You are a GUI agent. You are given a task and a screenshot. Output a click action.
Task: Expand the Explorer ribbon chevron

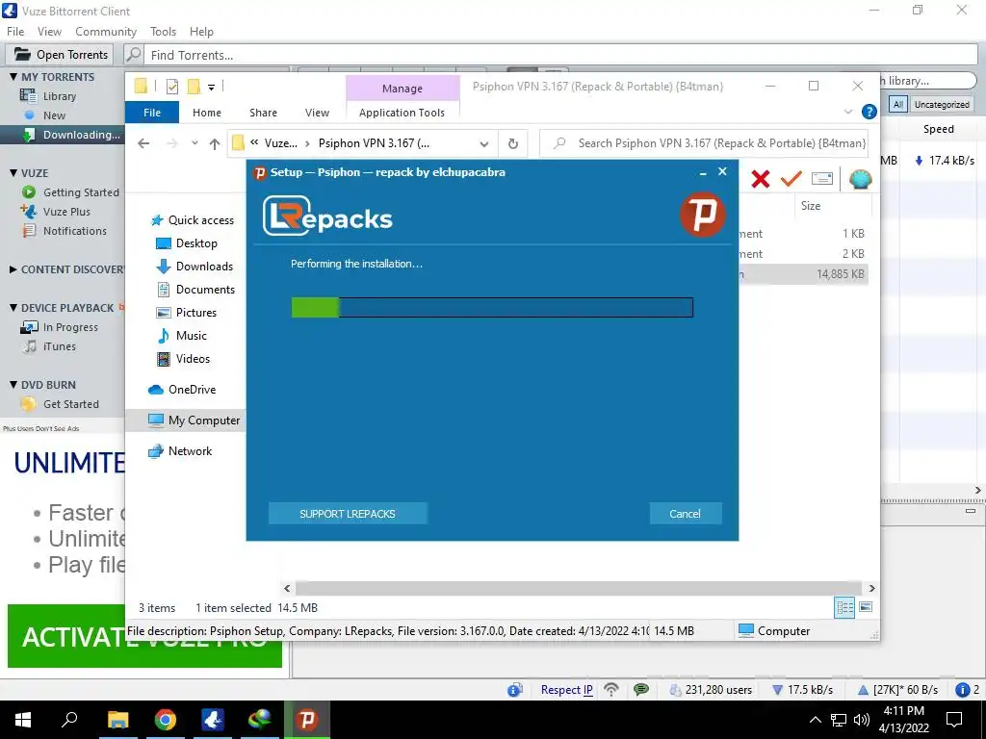[848, 112]
